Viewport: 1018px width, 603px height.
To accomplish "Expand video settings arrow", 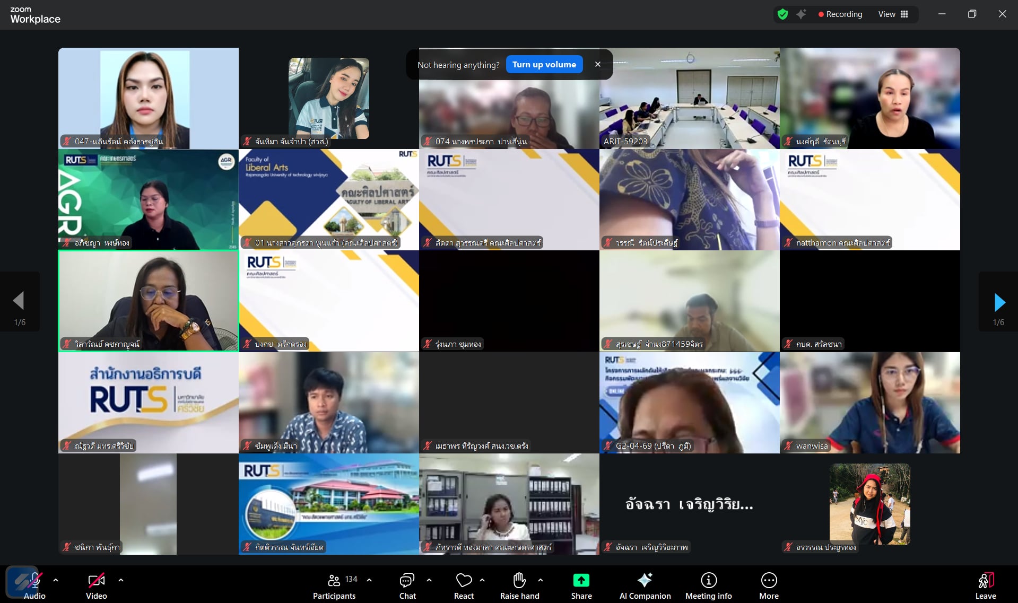I will pos(121,580).
